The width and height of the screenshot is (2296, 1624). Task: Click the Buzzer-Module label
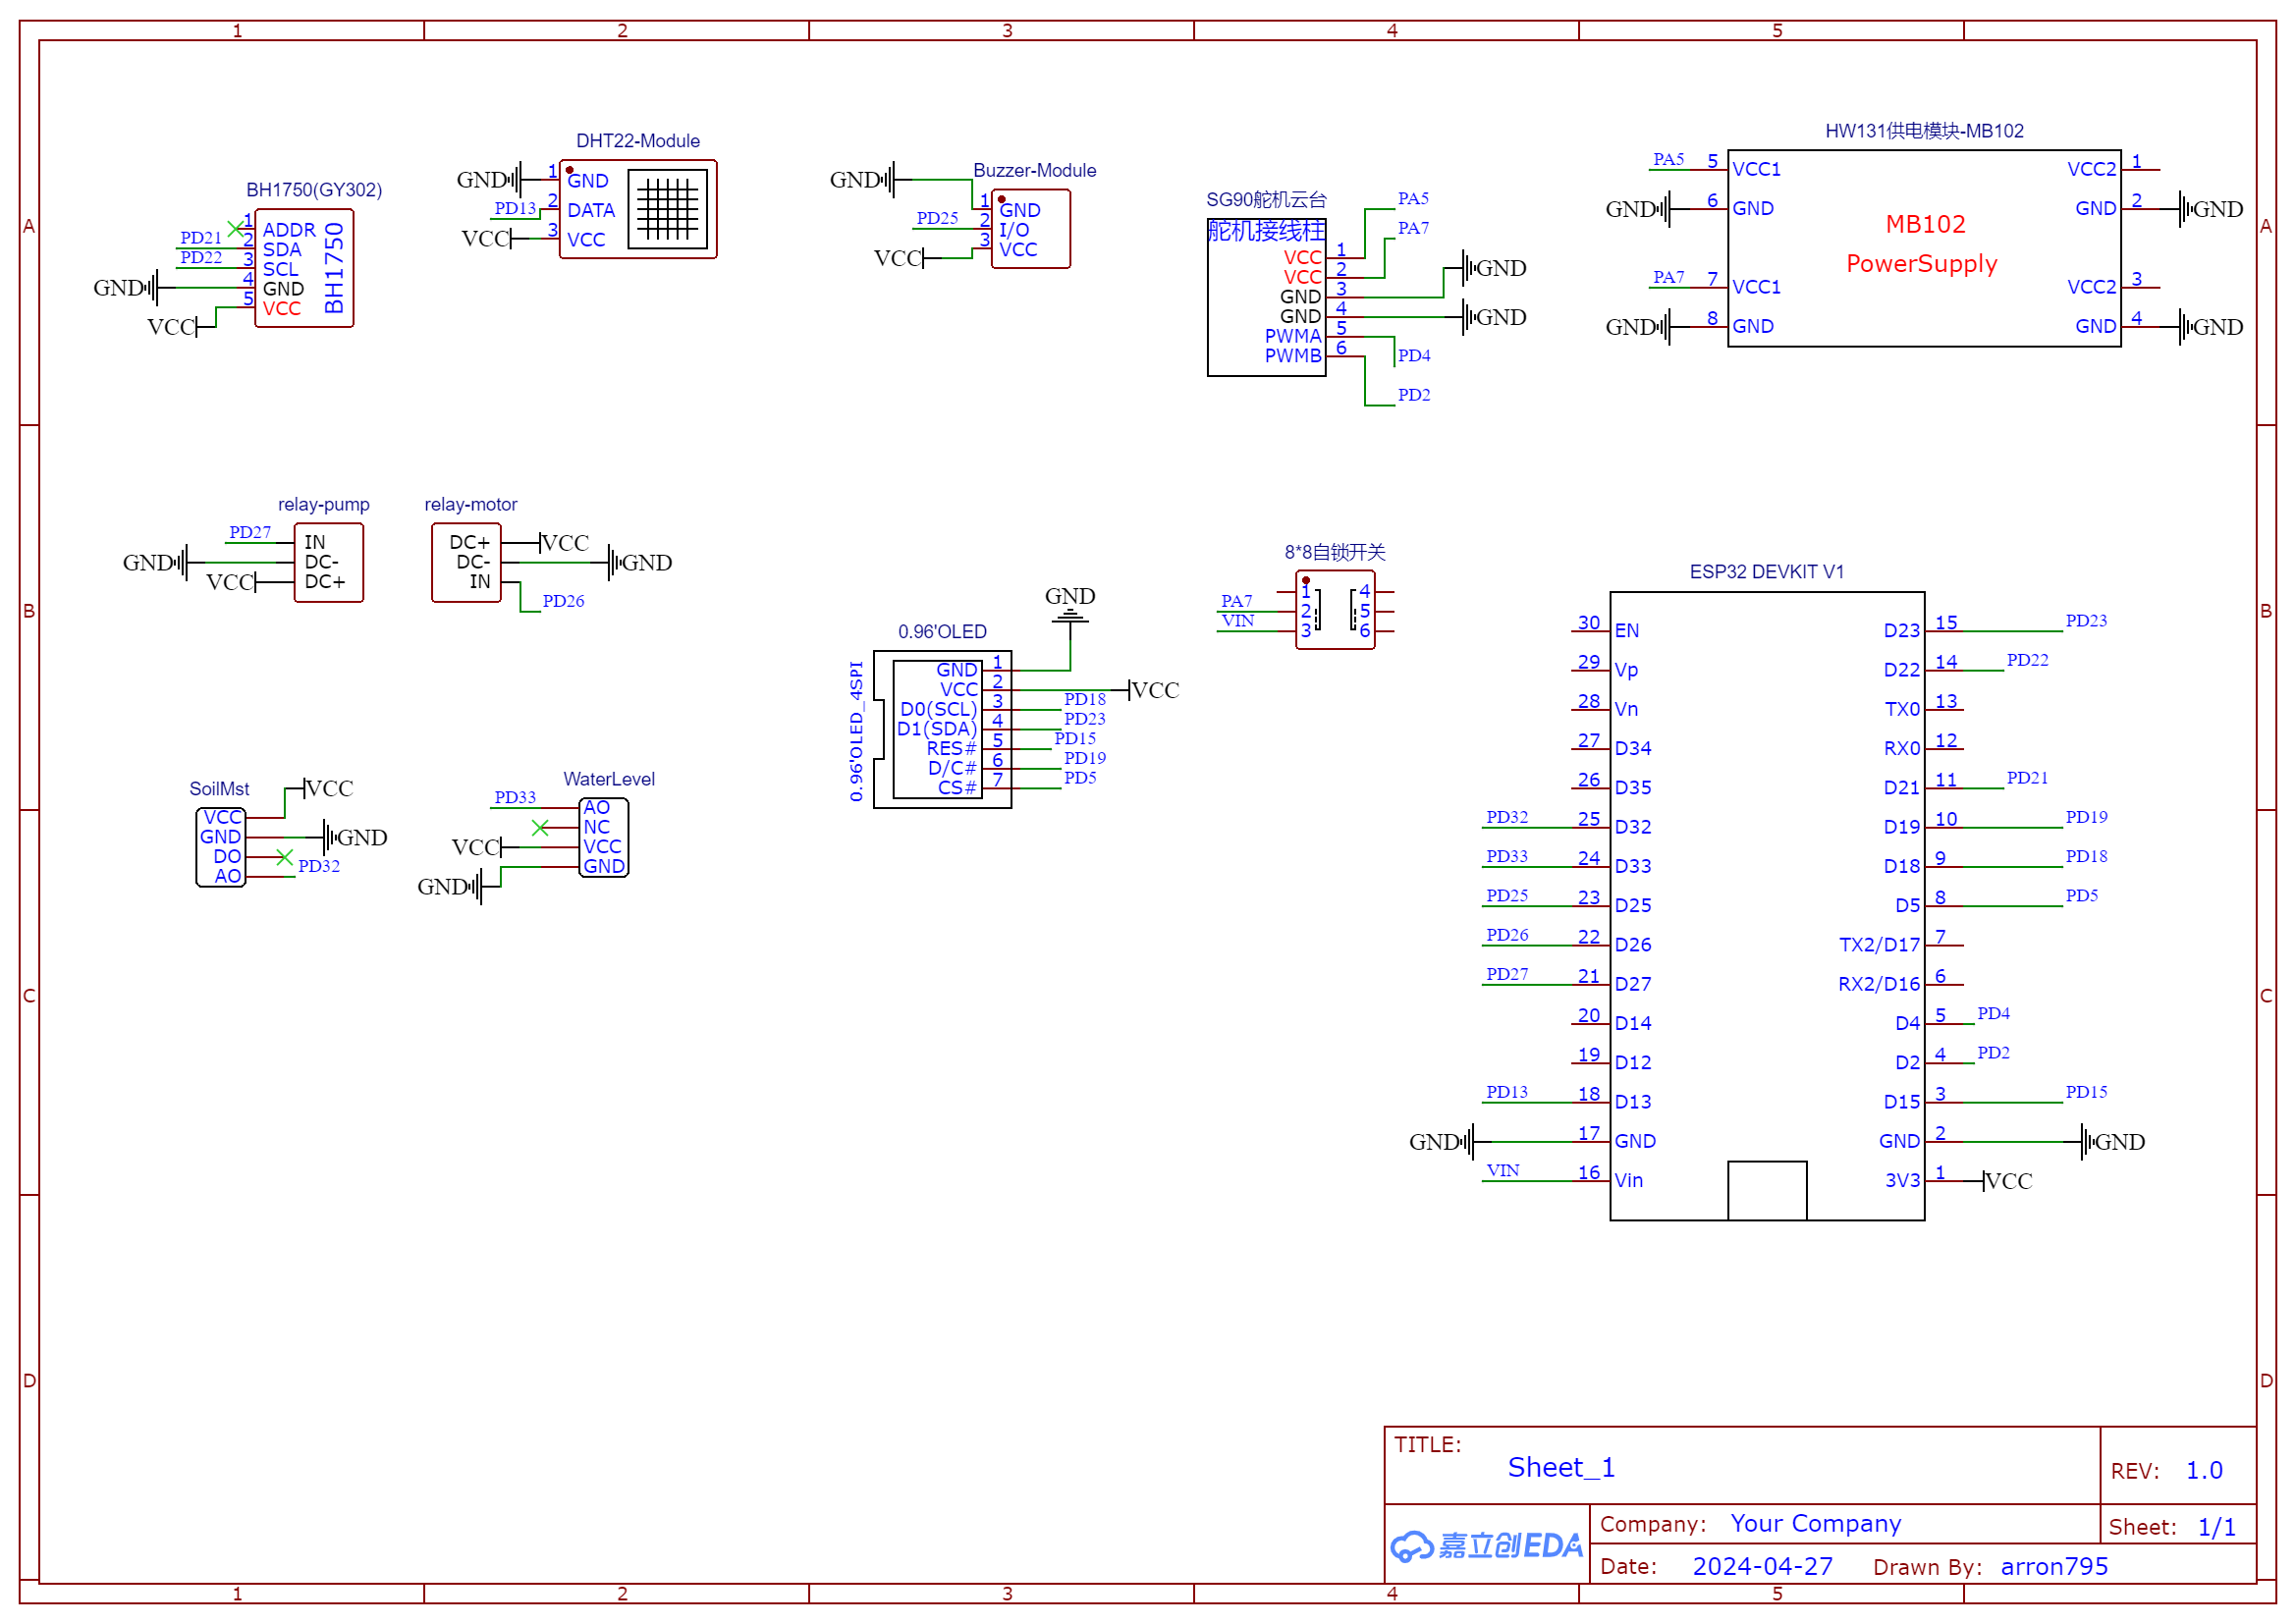1035,170
